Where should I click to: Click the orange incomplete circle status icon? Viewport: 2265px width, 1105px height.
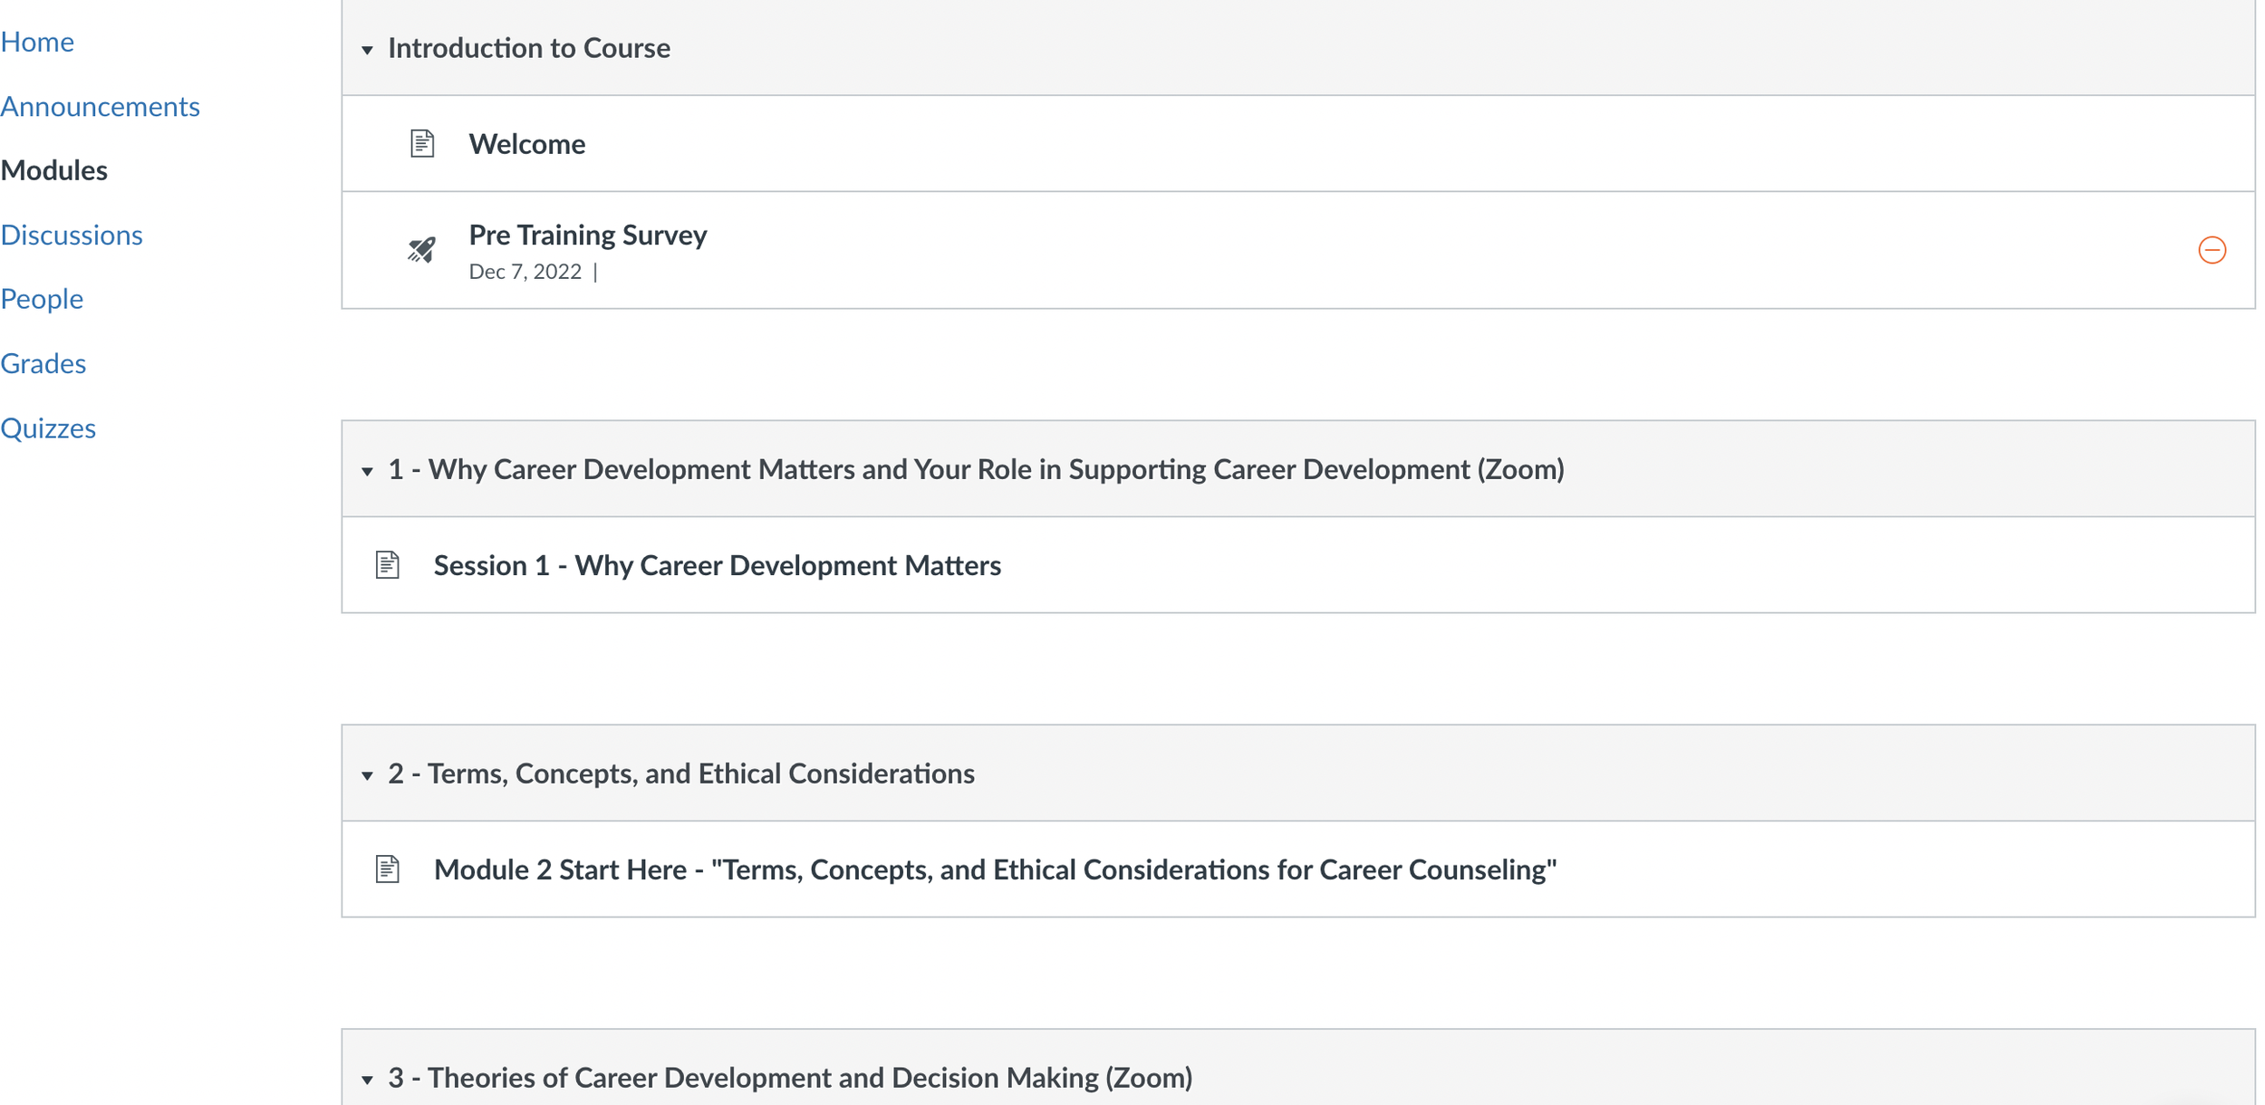click(2212, 250)
